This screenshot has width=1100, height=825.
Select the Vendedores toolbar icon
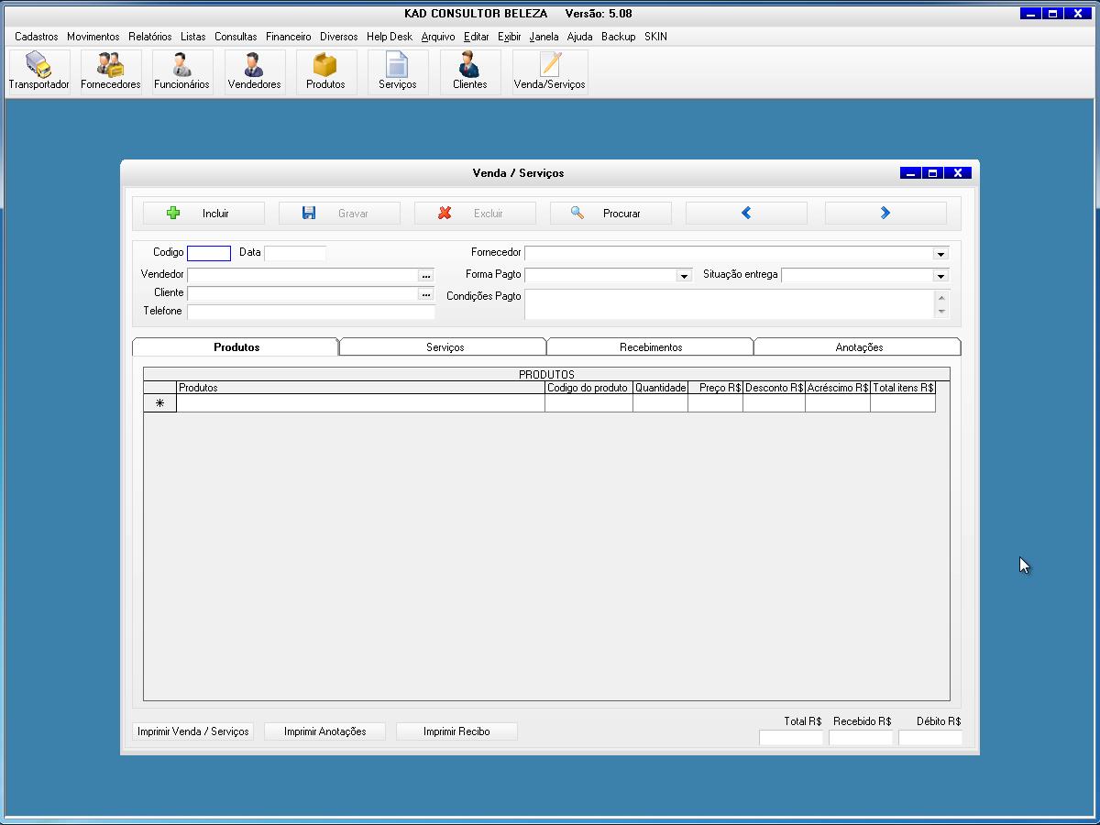(254, 71)
